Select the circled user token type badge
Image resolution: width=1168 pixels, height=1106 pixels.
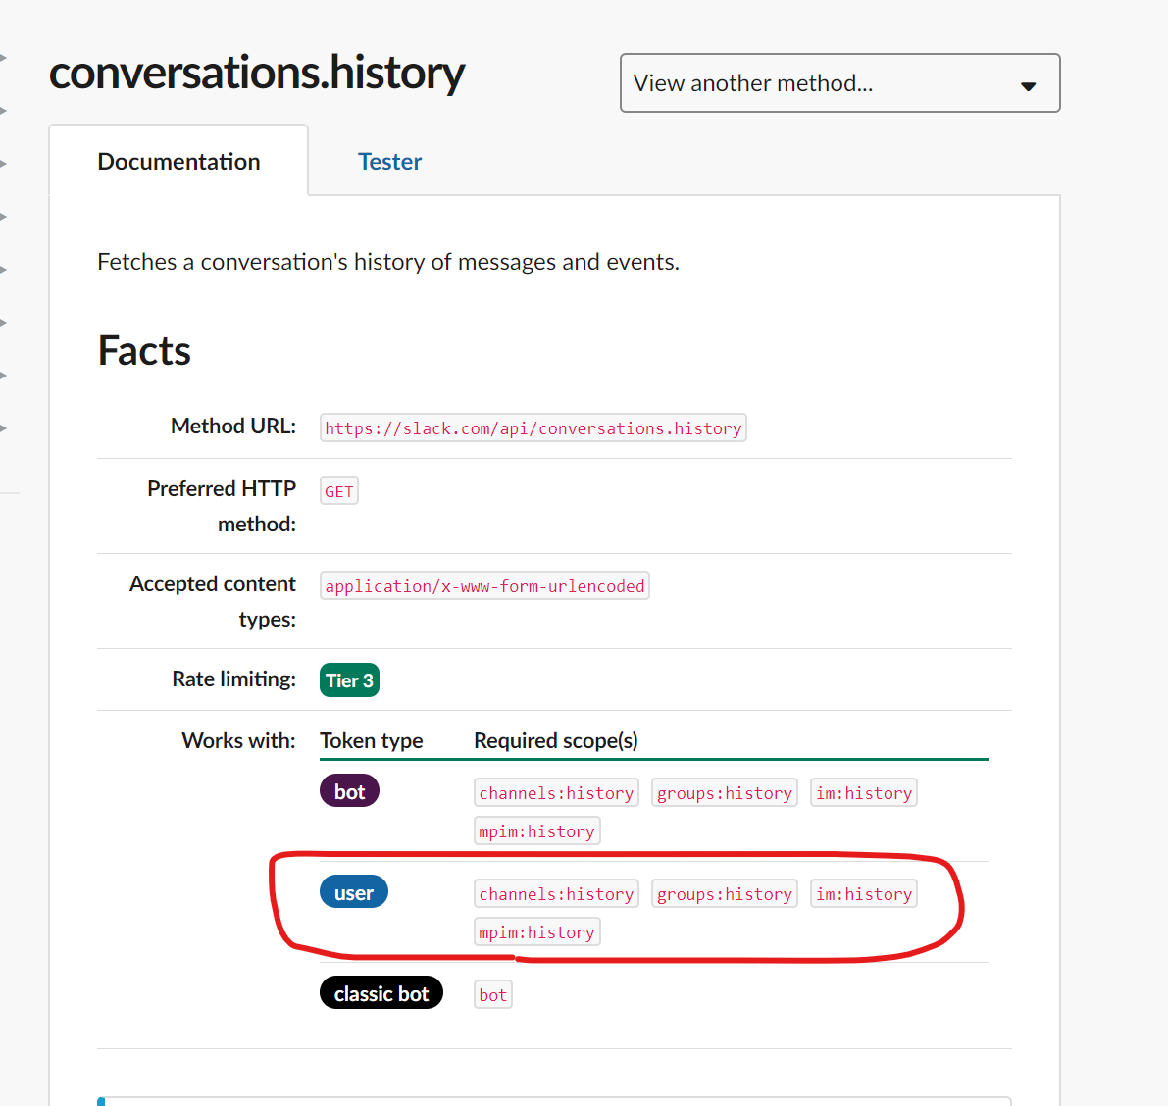pos(353,891)
